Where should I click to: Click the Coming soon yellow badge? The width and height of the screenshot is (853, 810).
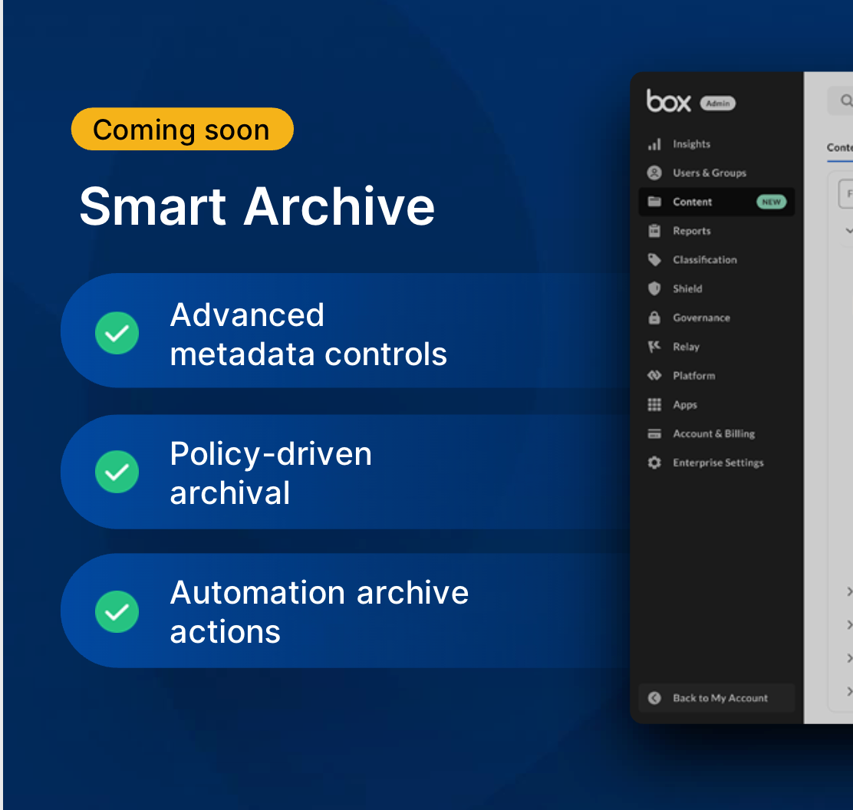[x=183, y=130]
